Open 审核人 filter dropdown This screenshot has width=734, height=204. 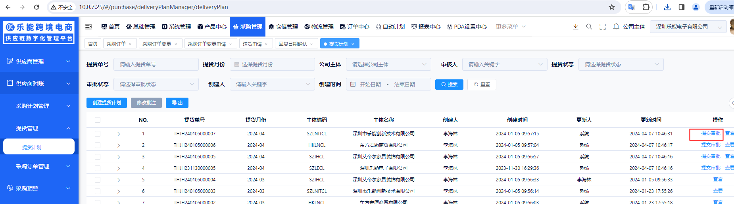click(505, 64)
